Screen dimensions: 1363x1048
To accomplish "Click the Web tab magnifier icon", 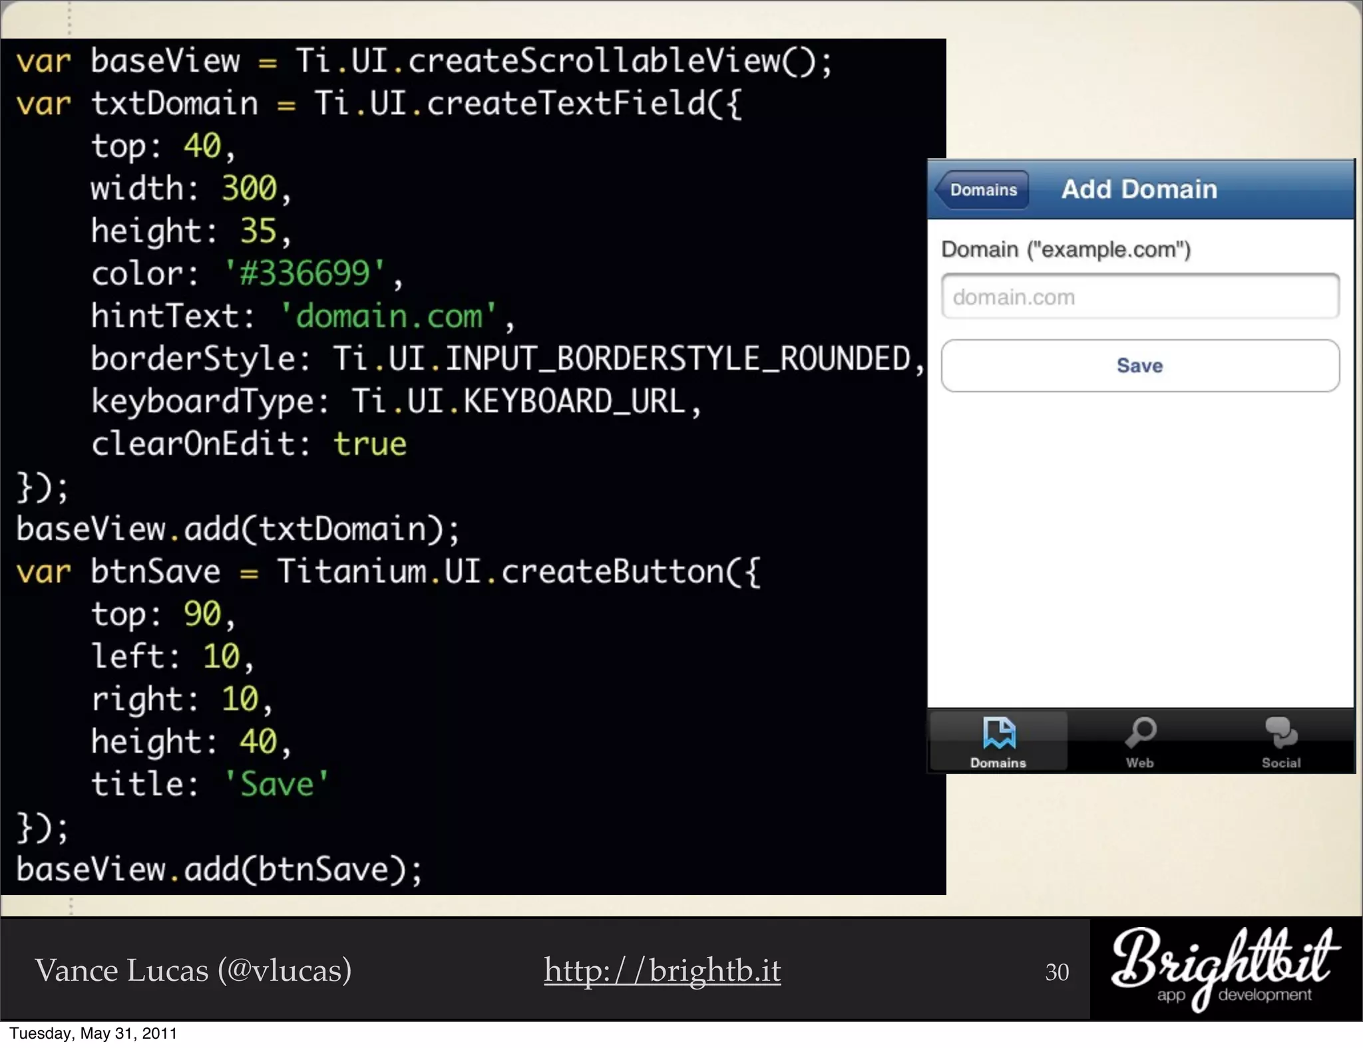I will [1140, 732].
